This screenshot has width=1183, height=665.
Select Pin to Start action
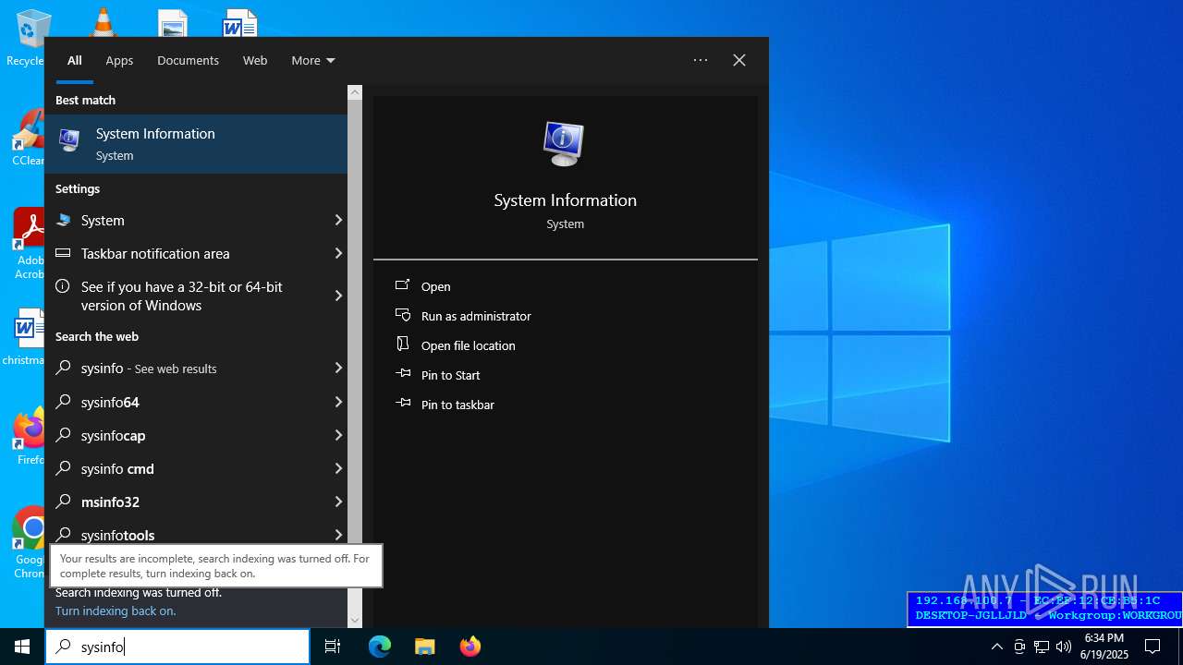(450, 375)
